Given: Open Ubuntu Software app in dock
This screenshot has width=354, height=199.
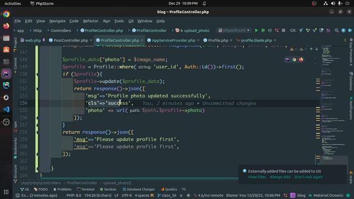Looking at the screenshot, I should click(x=6, y=50).
